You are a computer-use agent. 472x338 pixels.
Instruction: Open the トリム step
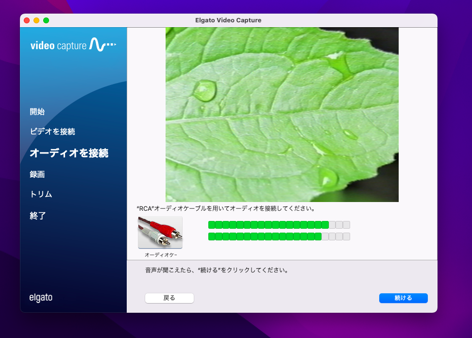(41, 194)
